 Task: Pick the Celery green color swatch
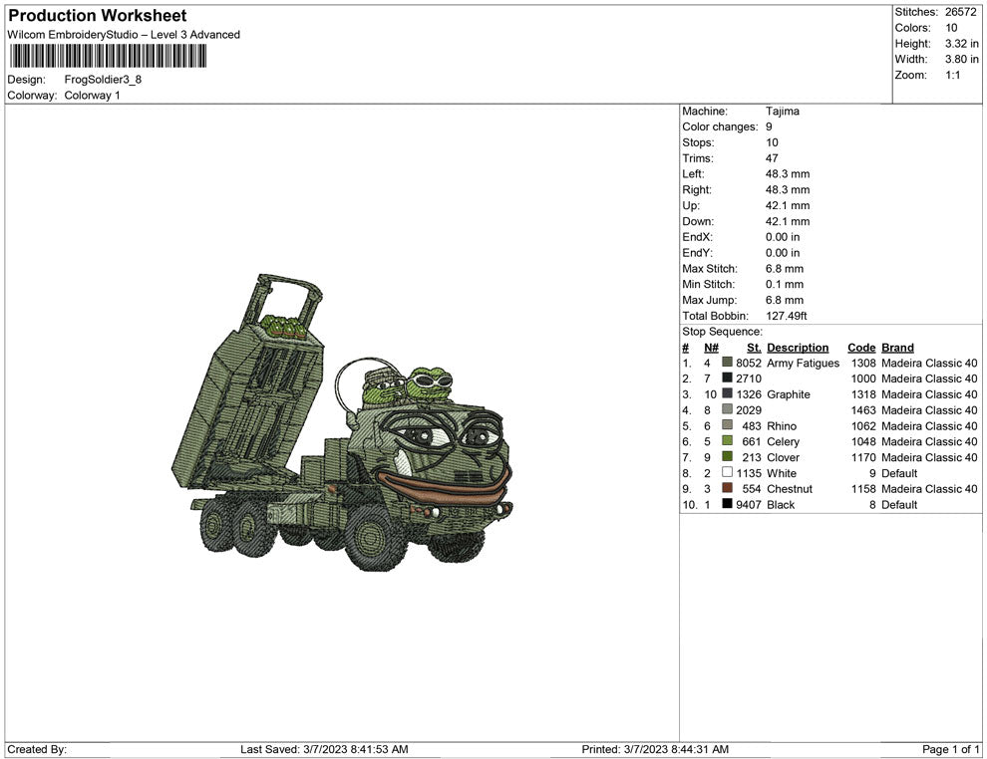(728, 441)
